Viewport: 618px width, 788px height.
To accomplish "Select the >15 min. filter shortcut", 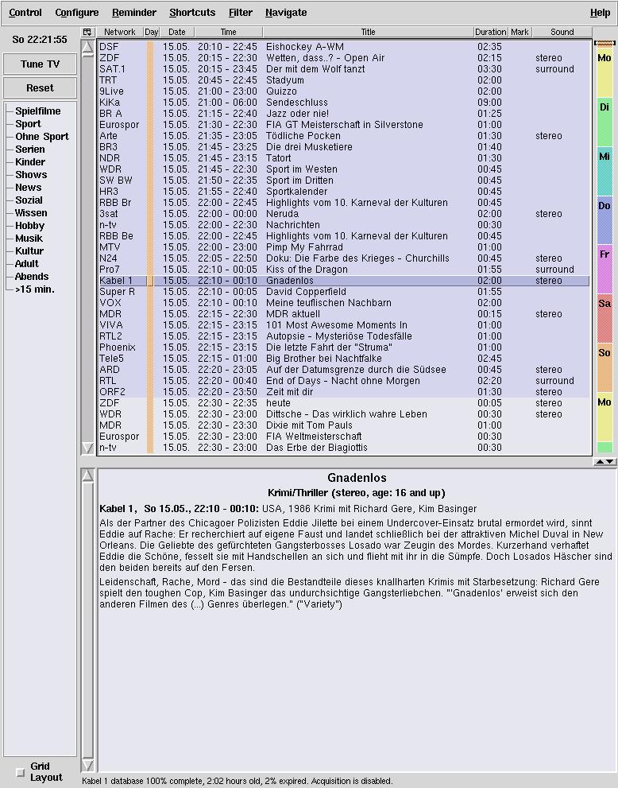I will coord(34,289).
